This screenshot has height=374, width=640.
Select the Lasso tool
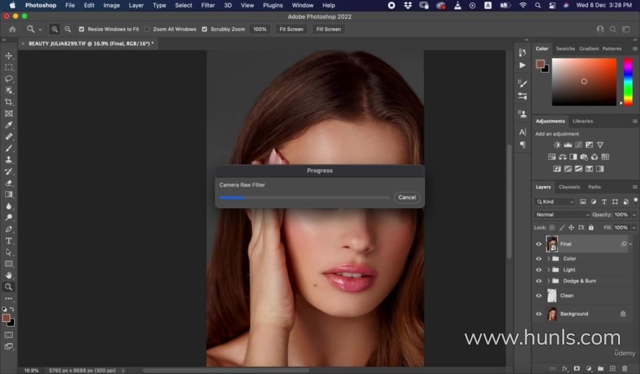9,79
